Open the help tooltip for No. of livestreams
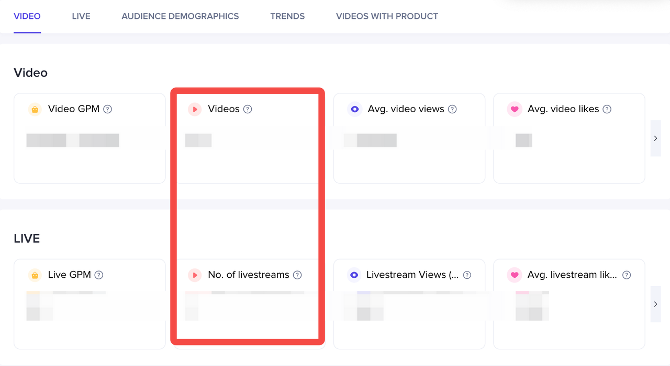670x366 pixels. 297,275
